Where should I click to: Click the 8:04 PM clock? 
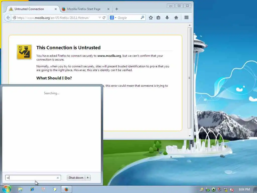(x=244, y=189)
